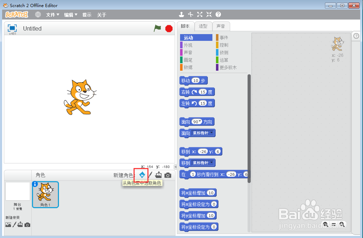Select the stamp (duplicate) tool
363x238 pixels.
pyautogui.click(x=181, y=15)
